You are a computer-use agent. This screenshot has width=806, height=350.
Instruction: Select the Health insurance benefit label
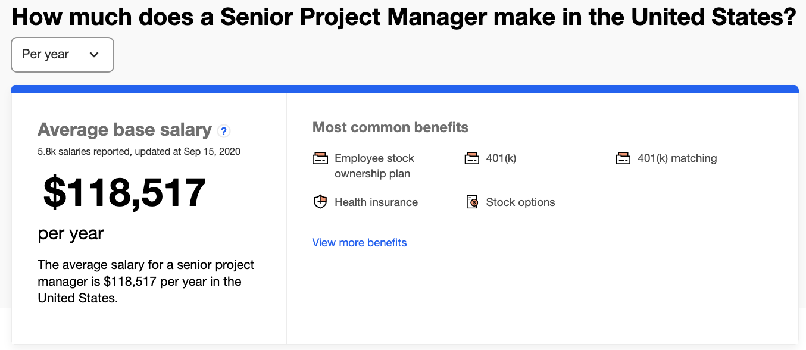[376, 202]
